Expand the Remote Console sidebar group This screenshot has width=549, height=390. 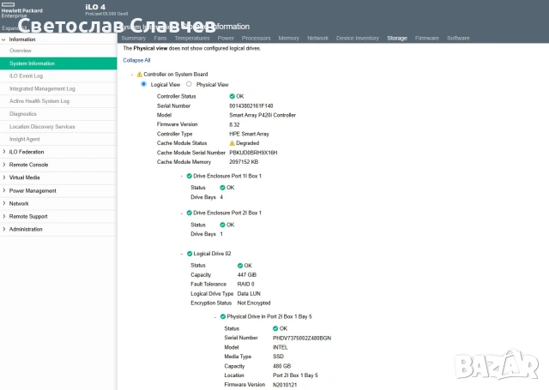(3, 165)
